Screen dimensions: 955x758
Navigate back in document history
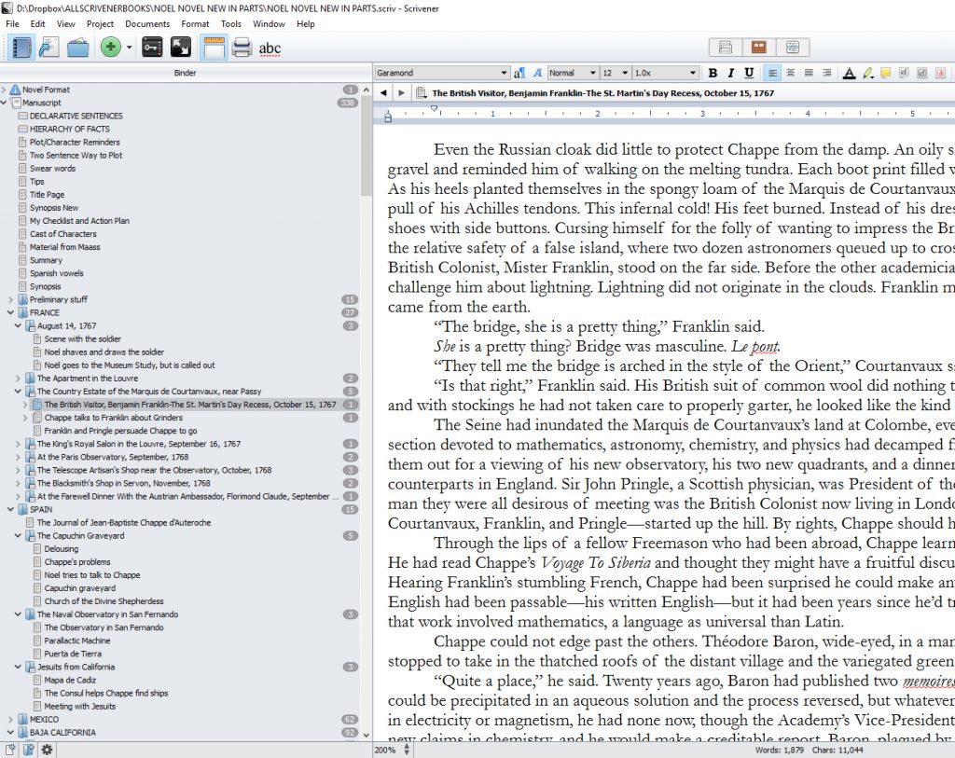click(383, 93)
